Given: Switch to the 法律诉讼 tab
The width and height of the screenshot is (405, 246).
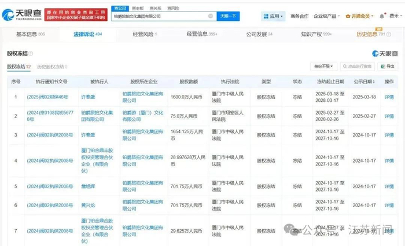Looking at the screenshot, I should pyautogui.click(x=87, y=34).
